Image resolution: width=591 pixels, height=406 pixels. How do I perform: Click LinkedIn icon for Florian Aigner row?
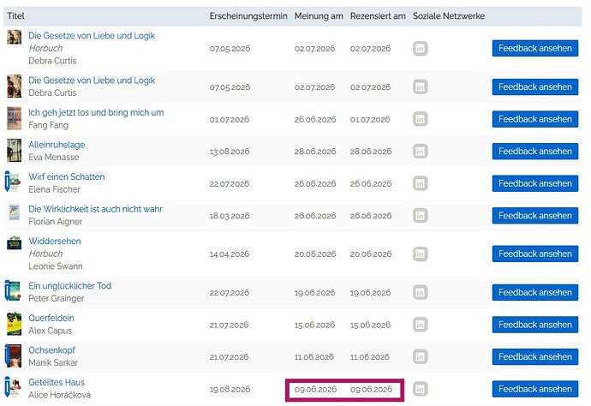[420, 216]
